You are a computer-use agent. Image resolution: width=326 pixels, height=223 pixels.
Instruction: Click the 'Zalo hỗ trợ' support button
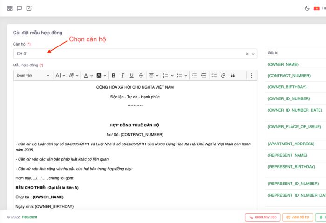[297, 217]
